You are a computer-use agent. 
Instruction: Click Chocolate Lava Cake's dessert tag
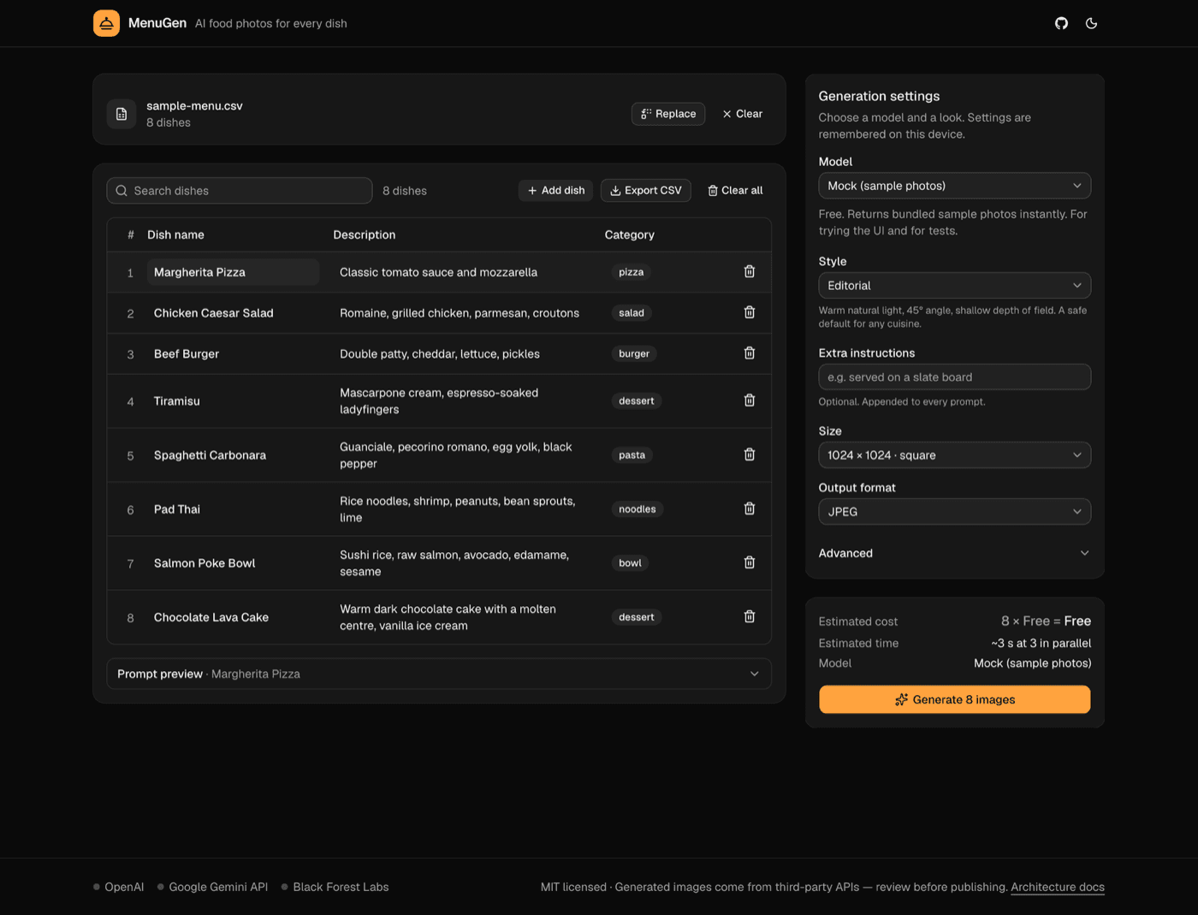pos(637,616)
